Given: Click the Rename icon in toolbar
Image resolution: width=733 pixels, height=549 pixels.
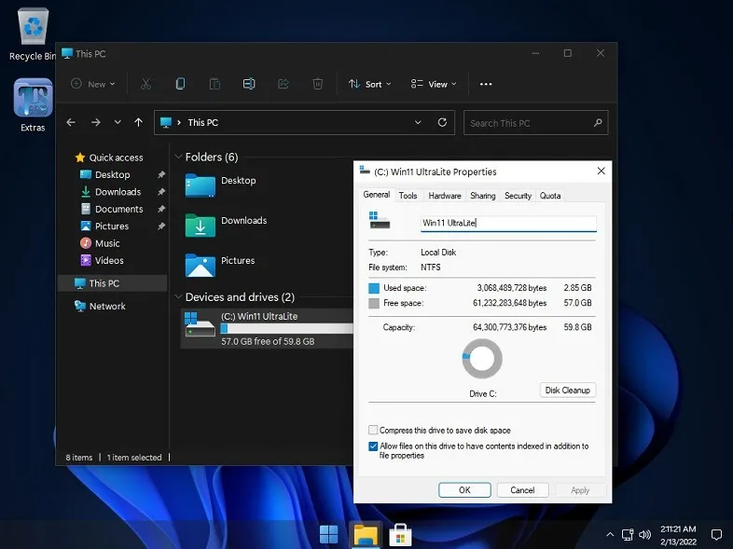Looking at the screenshot, I should click(249, 84).
